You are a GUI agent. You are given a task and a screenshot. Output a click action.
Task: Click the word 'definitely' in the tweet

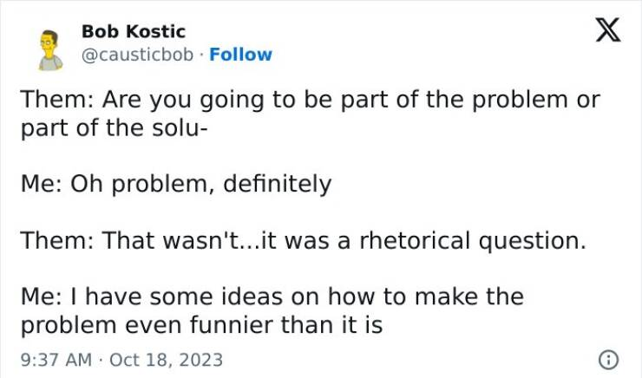click(x=278, y=184)
